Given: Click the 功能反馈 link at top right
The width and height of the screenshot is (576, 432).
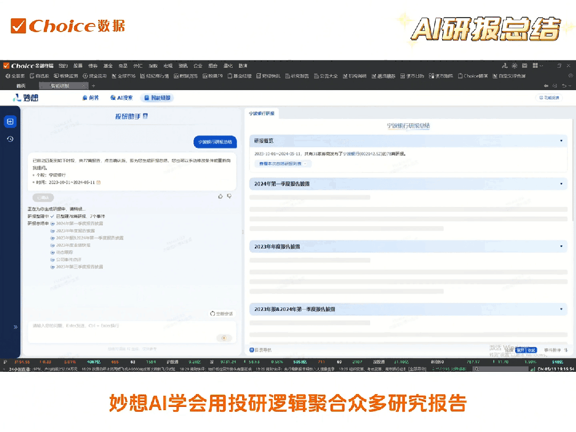Looking at the screenshot, I should (549, 98).
